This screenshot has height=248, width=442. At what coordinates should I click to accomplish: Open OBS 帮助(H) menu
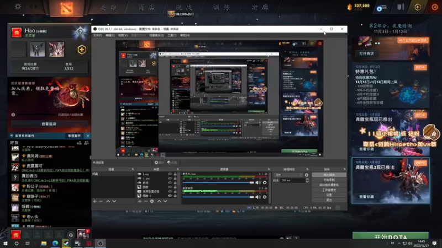[185, 35]
